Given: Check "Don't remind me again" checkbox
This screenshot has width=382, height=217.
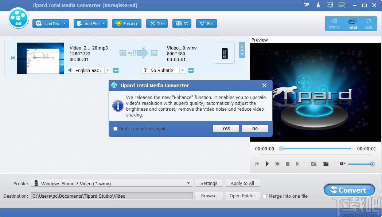Looking at the screenshot, I should click(116, 129).
